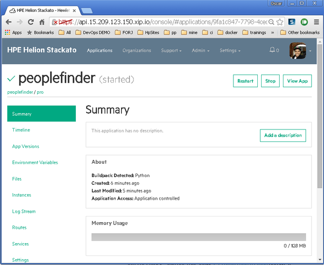
Task: Click the 'Python' buildpack value
Action: (142, 176)
